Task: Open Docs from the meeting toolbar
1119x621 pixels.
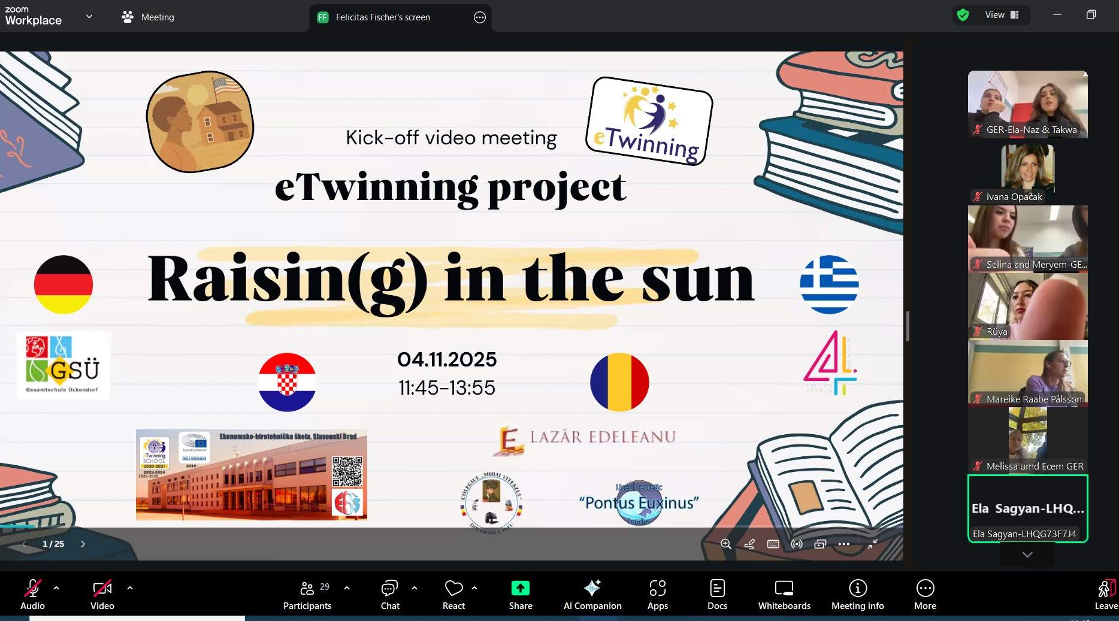Action: pyautogui.click(x=717, y=595)
